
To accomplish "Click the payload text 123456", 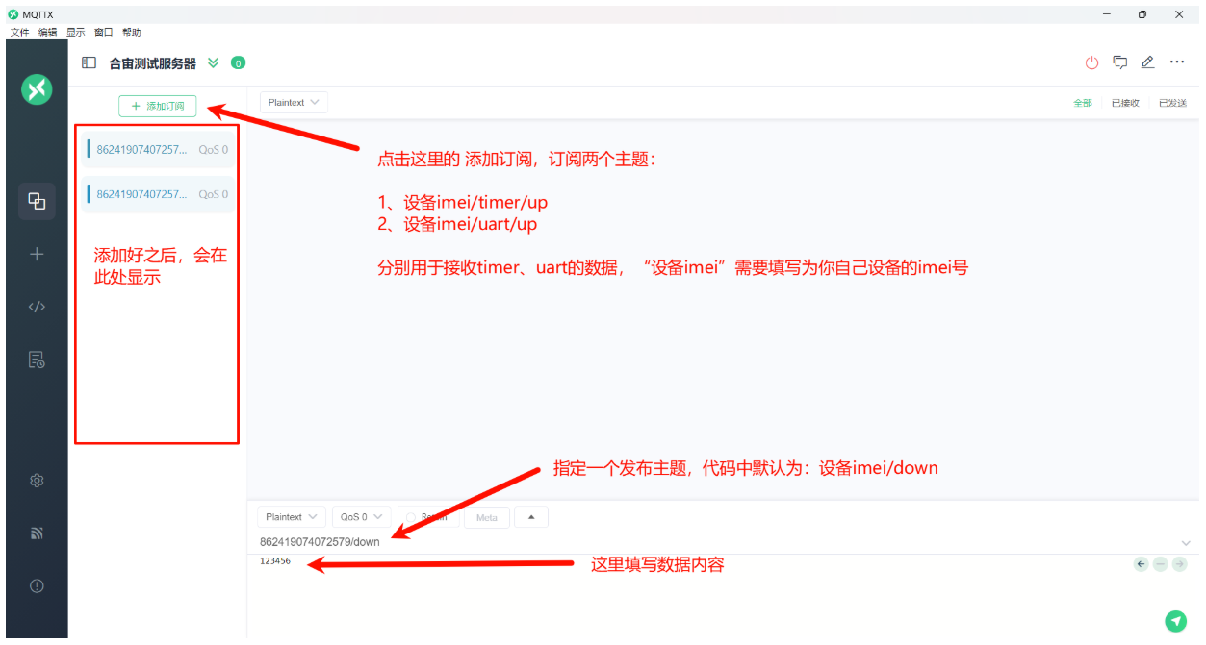I will [x=275, y=560].
